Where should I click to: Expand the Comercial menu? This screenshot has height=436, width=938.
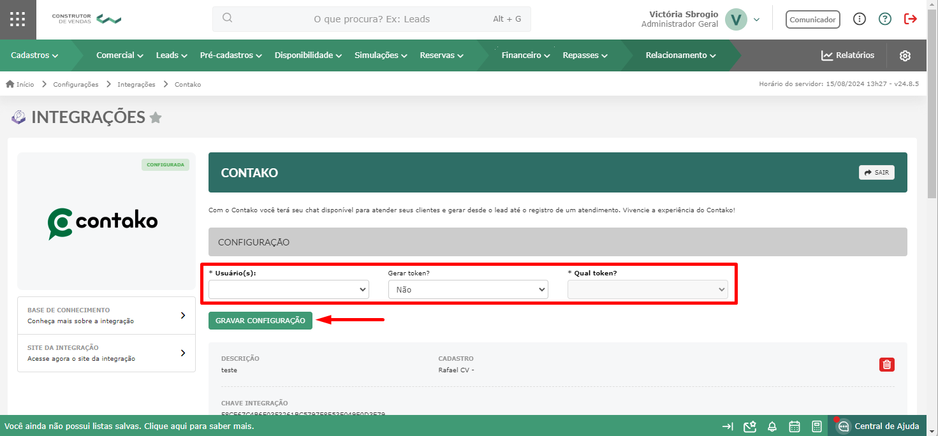(x=120, y=55)
